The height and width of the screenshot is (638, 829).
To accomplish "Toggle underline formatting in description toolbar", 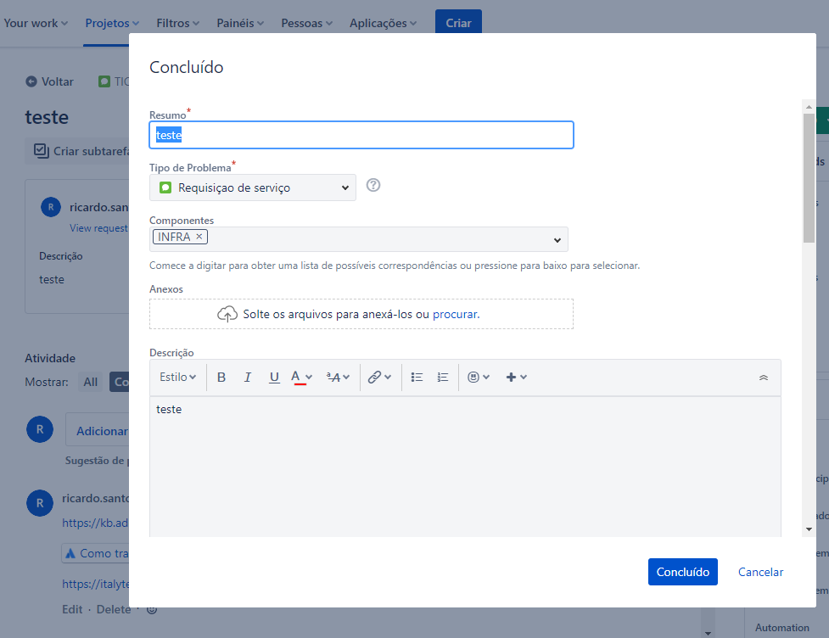I will coord(274,378).
